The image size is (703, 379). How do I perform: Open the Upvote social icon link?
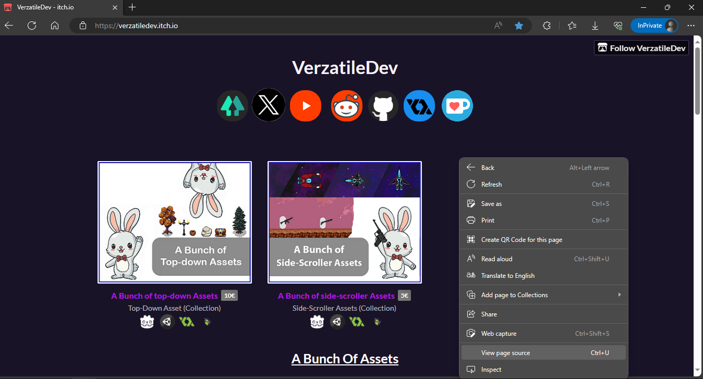pos(233,105)
